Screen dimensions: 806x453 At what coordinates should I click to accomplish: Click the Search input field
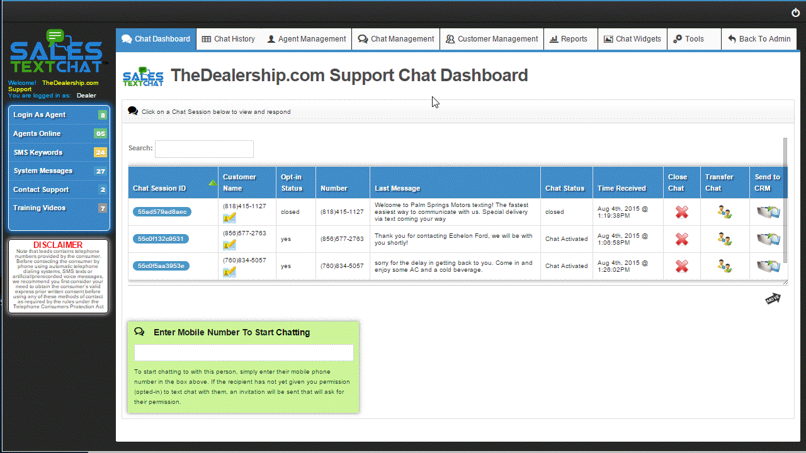204,149
